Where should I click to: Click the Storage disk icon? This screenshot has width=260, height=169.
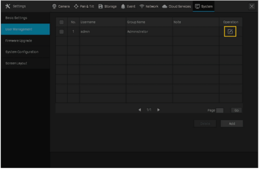pyautogui.click(x=101, y=6)
